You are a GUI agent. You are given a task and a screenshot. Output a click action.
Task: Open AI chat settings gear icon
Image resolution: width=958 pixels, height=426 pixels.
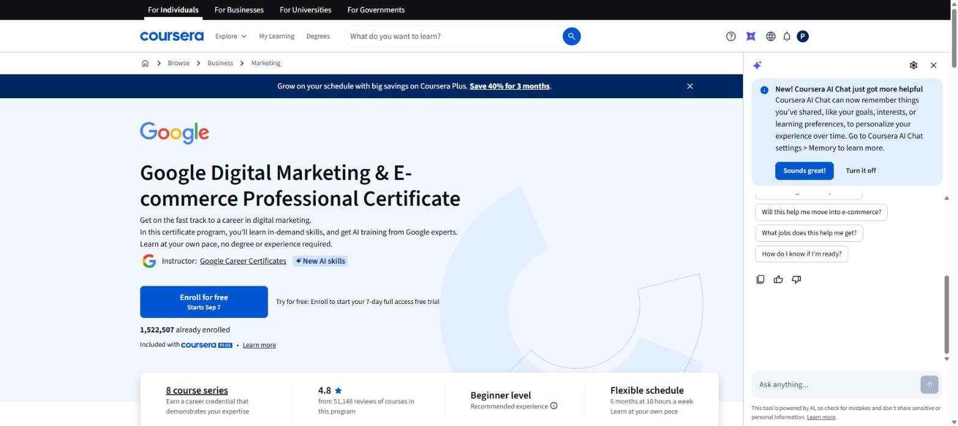pyautogui.click(x=913, y=65)
